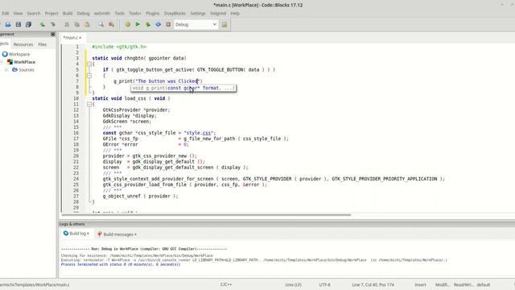Collapse the load_css function fold at line 11
Screen dimensions: 515x290
pos(89,104)
